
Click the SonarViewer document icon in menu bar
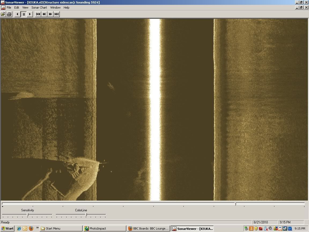(3, 8)
